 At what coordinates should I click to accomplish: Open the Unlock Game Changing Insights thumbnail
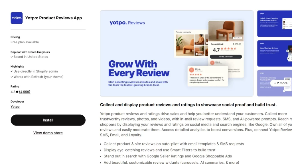tap(275, 24)
